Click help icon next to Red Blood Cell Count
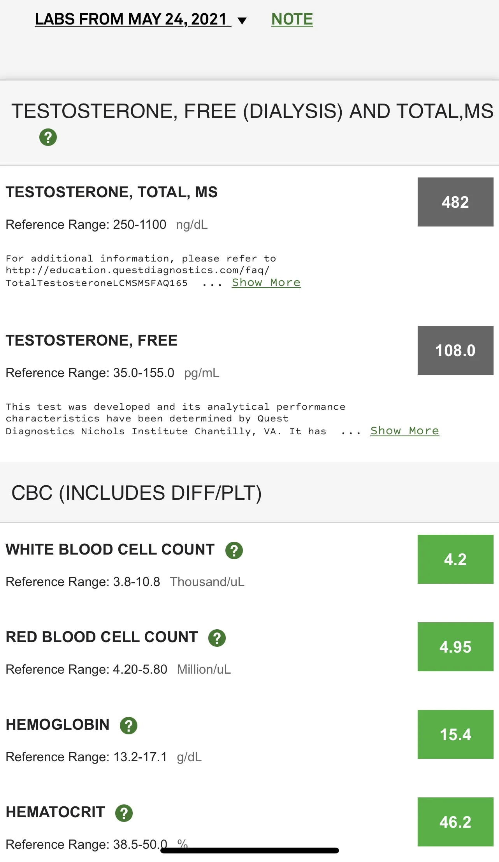Screen dimensions: 499x862 click(x=217, y=638)
